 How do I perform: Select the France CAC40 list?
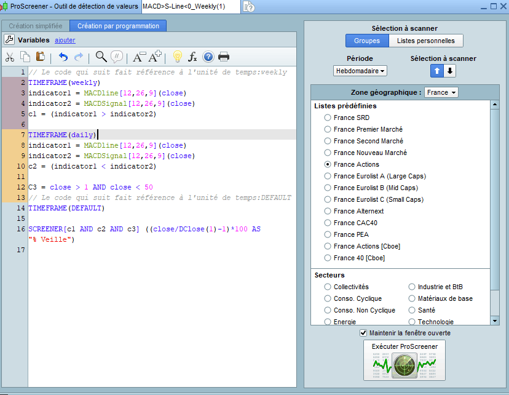pyautogui.click(x=328, y=223)
